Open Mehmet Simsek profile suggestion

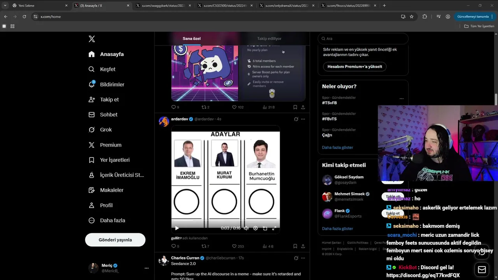point(350,194)
